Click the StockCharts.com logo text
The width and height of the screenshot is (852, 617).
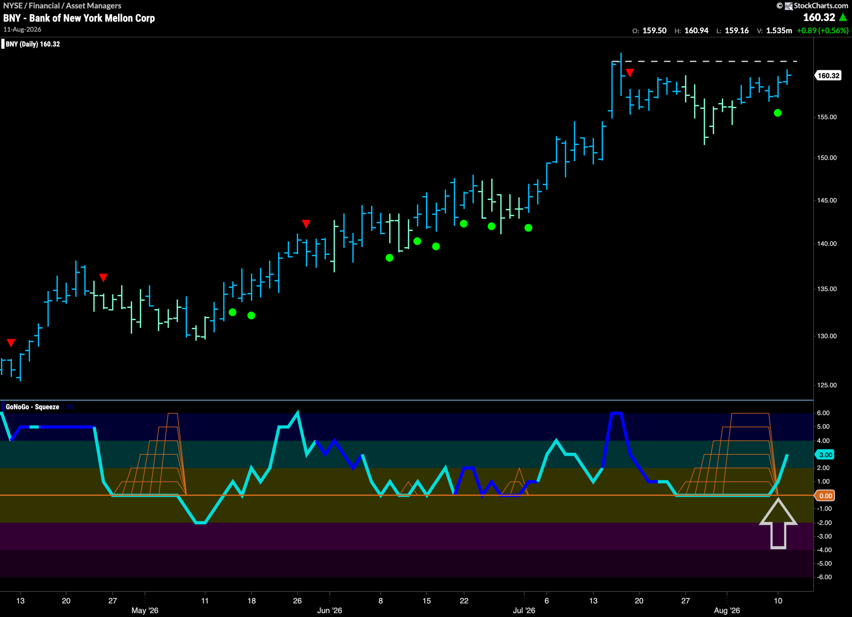pos(821,5)
